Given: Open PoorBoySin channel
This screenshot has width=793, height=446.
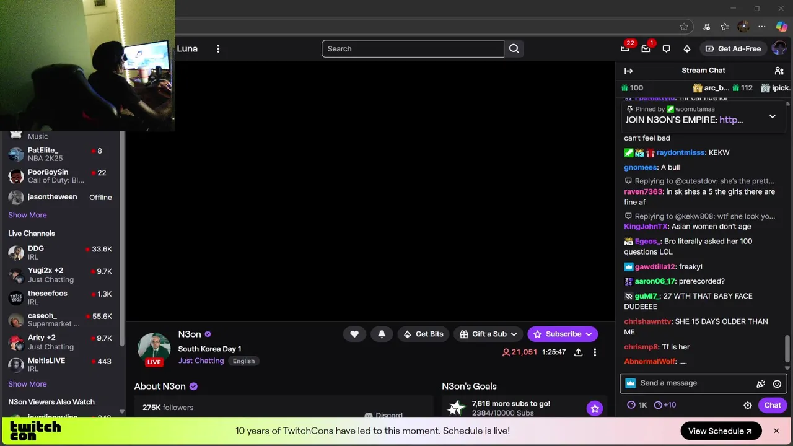Looking at the screenshot, I should pos(61,176).
